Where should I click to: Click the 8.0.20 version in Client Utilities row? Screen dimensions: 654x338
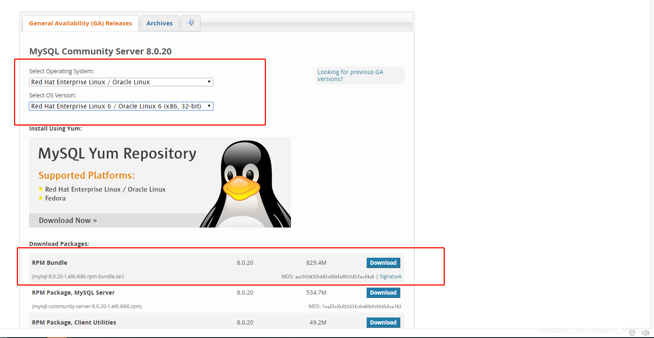click(245, 322)
